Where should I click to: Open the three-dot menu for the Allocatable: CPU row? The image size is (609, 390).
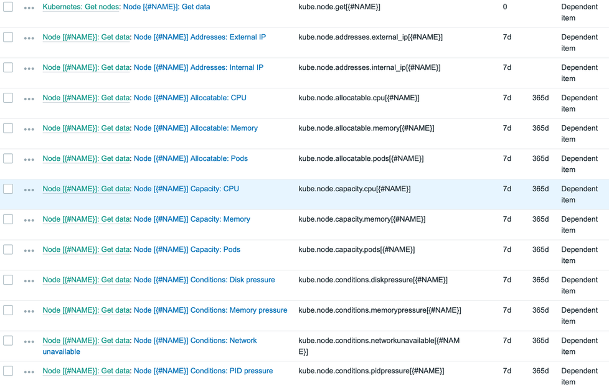[29, 98]
